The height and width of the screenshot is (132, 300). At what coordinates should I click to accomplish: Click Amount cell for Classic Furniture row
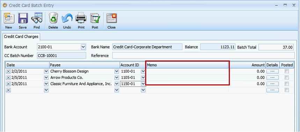(247, 84)
